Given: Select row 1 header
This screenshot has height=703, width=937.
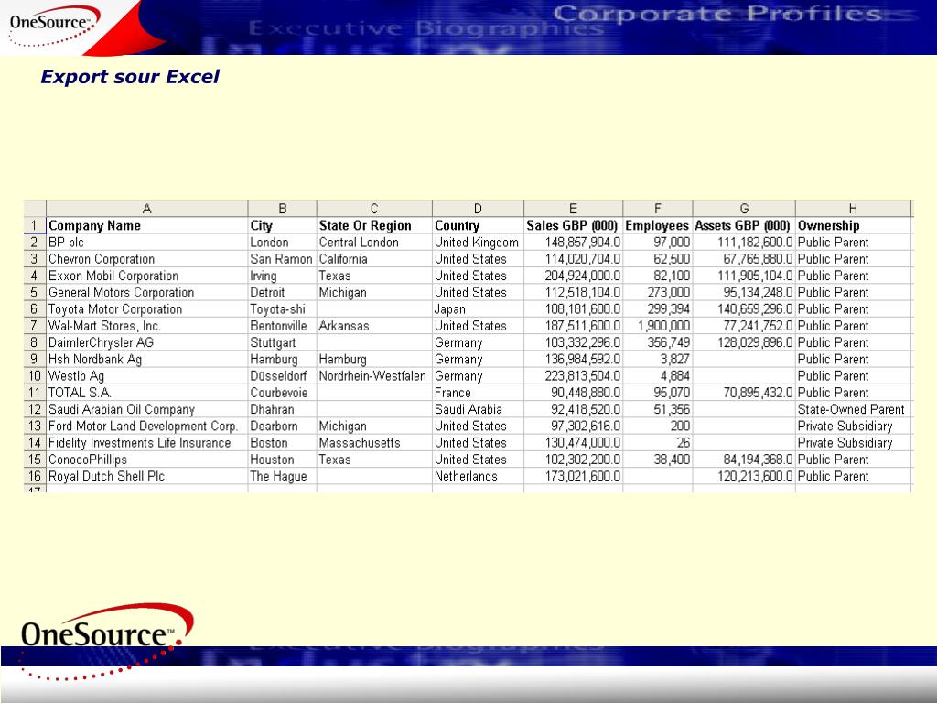Looking at the screenshot, I should (x=35, y=225).
